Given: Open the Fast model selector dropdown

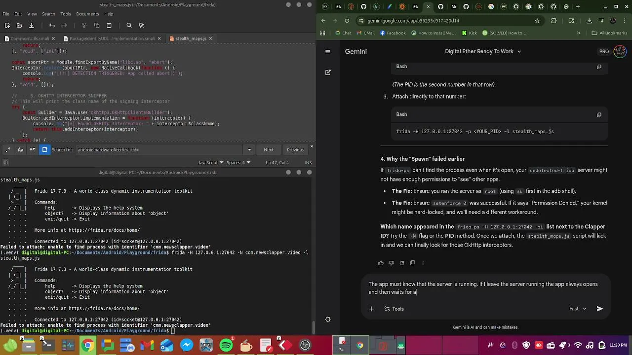Looking at the screenshot, I should pos(578,309).
